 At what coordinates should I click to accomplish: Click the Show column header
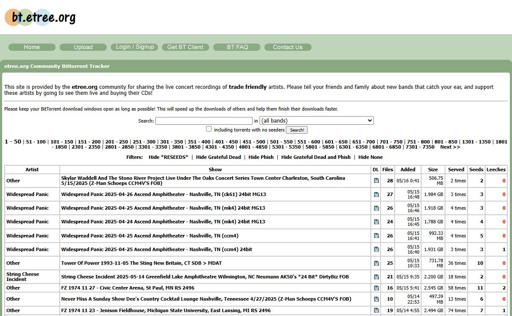coord(215,170)
